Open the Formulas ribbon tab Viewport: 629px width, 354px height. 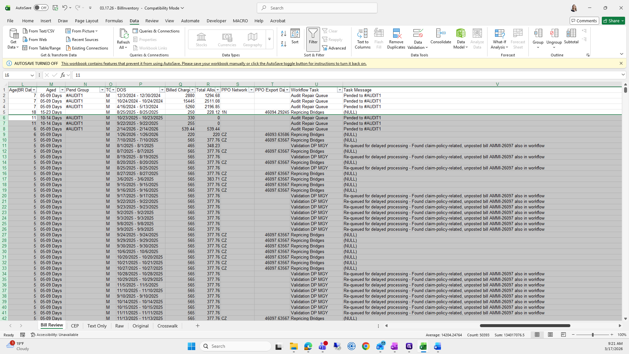click(114, 21)
